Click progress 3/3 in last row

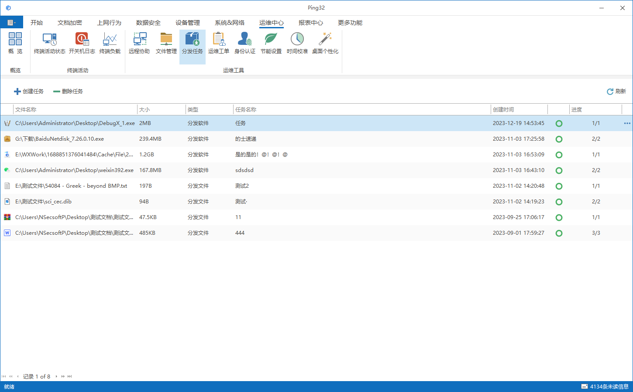[x=596, y=233]
